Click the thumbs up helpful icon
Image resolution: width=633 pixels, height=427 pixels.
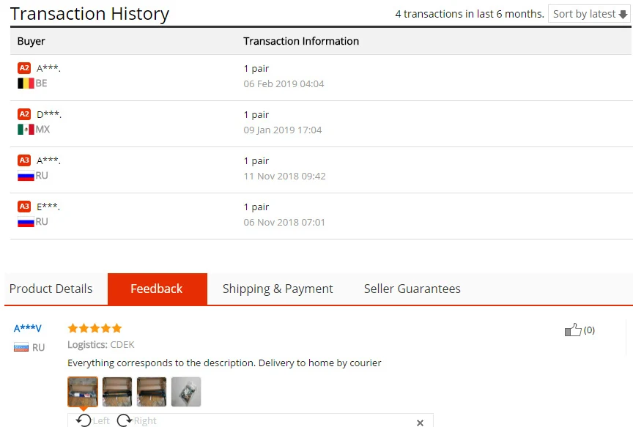pyautogui.click(x=573, y=330)
